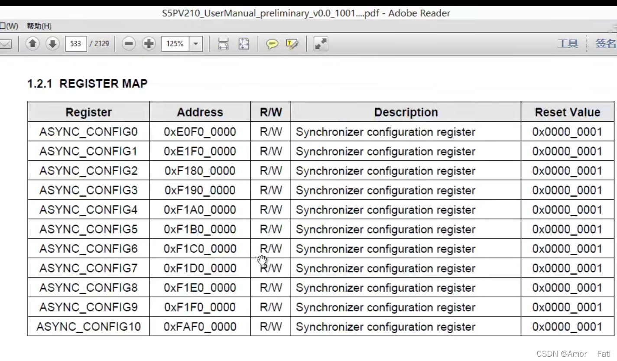This screenshot has width=617, height=361.
Task: Click address 0xF190_0000
Action: (200, 190)
